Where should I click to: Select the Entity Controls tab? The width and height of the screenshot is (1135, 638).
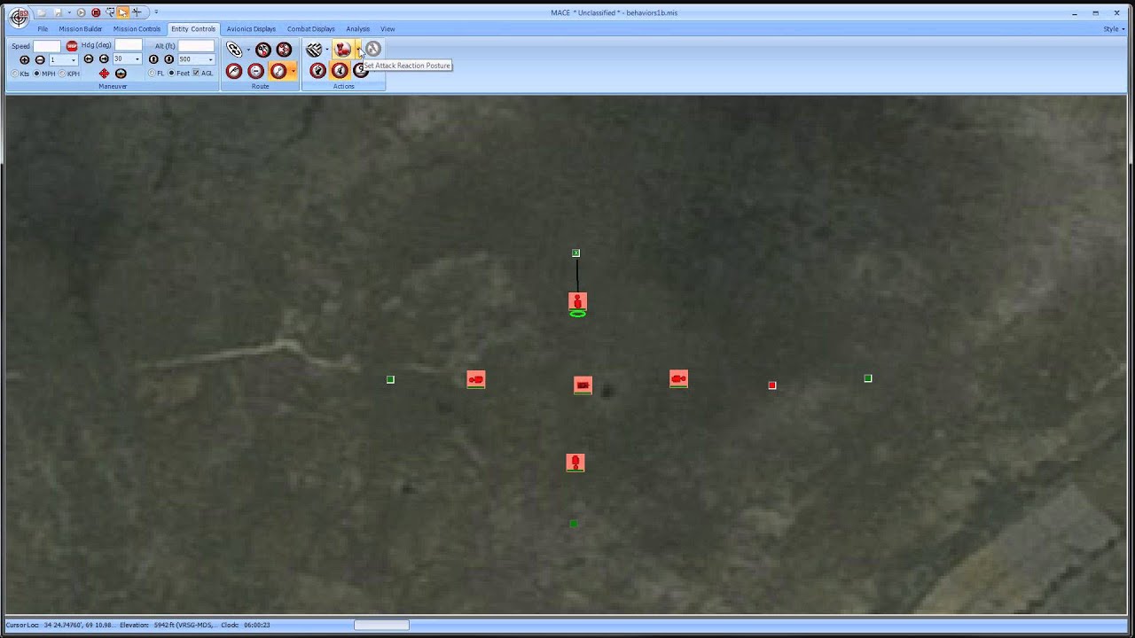coord(193,29)
